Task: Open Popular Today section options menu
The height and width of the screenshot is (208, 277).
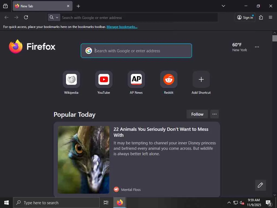Action: click(x=215, y=114)
